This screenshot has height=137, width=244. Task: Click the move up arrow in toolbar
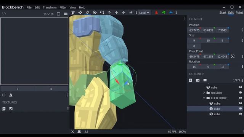[109, 13]
